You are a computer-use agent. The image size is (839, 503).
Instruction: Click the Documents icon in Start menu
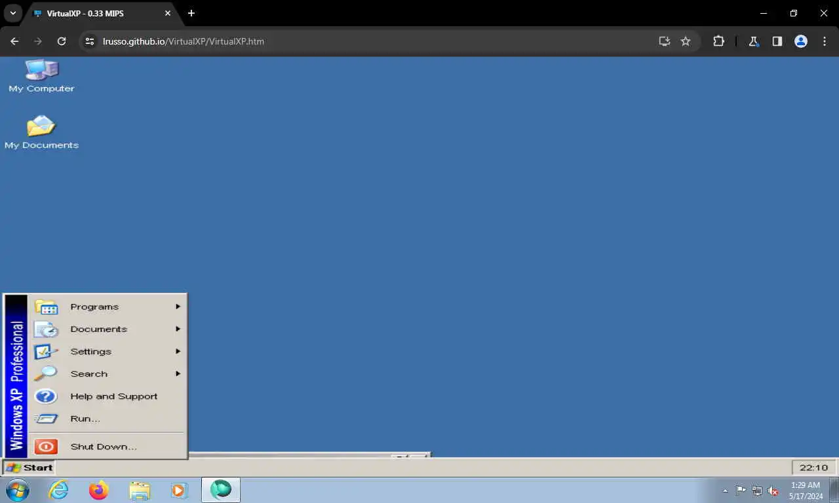[x=46, y=329]
